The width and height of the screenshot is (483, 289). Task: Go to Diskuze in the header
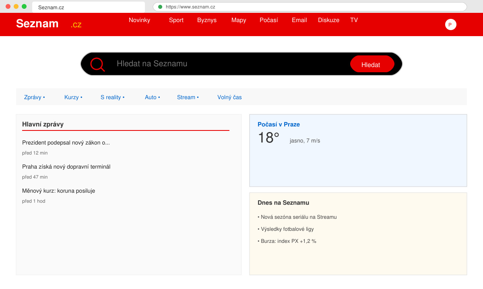(328, 20)
